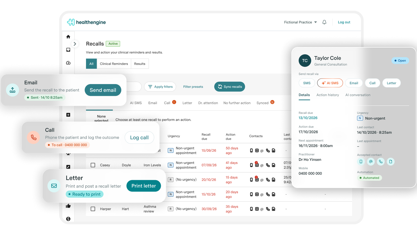417x235 pixels.
Task: Click the phone icon under Accepted contact
Action: click(x=381, y=162)
